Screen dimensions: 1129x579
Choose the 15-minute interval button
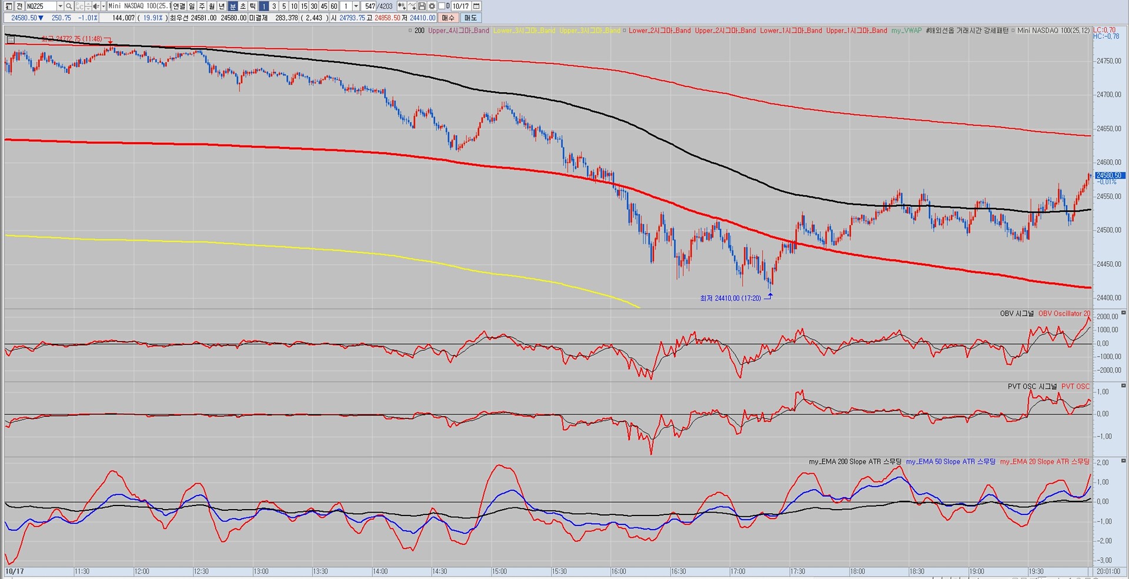point(304,6)
